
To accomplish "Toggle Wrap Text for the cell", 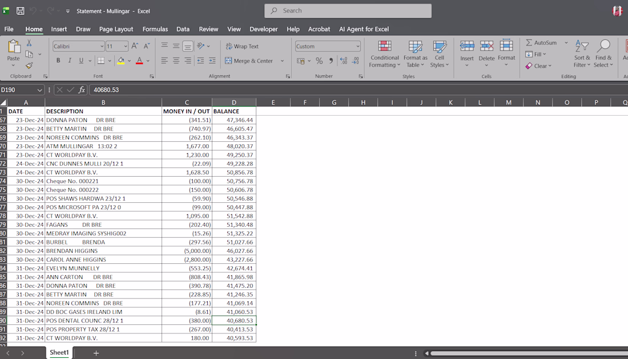I will tap(242, 46).
